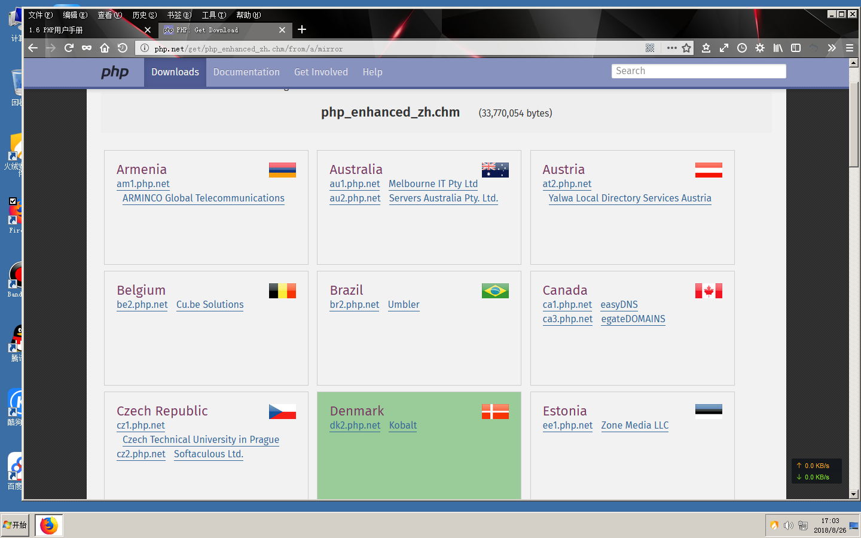The height and width of the screenshot is (538, 861).
Task: Focus the php.net Search field
Action: click(x=699, y=71)
